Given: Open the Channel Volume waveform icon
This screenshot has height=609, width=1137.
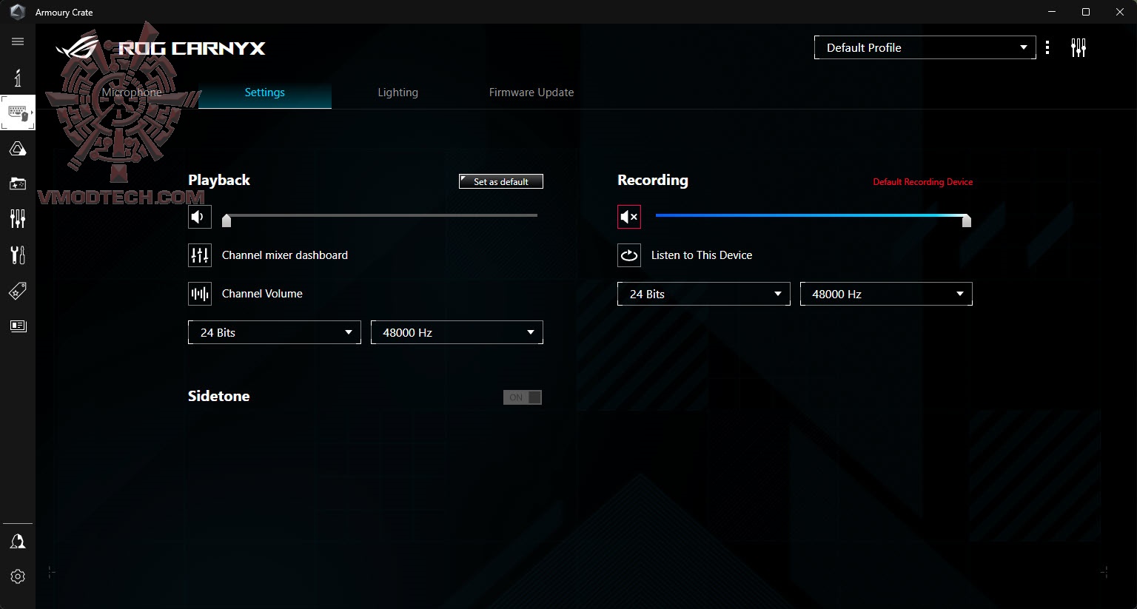Looking at the screenshot, I should click(200, 294).
